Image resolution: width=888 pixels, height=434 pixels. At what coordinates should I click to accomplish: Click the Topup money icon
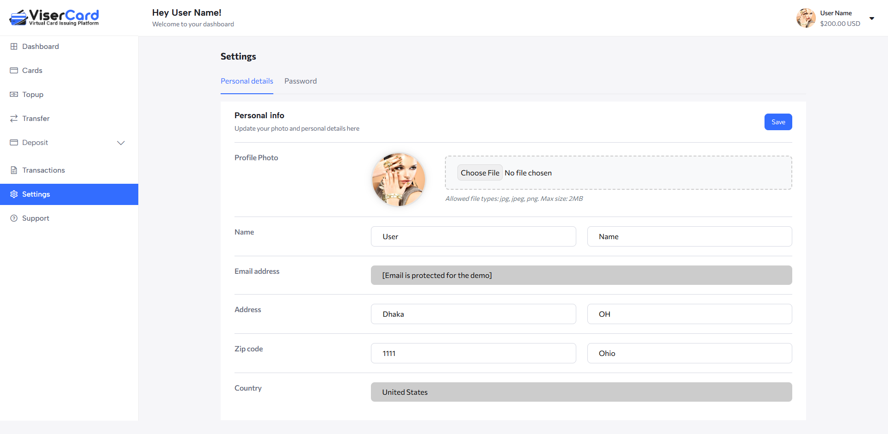point(14,95)
